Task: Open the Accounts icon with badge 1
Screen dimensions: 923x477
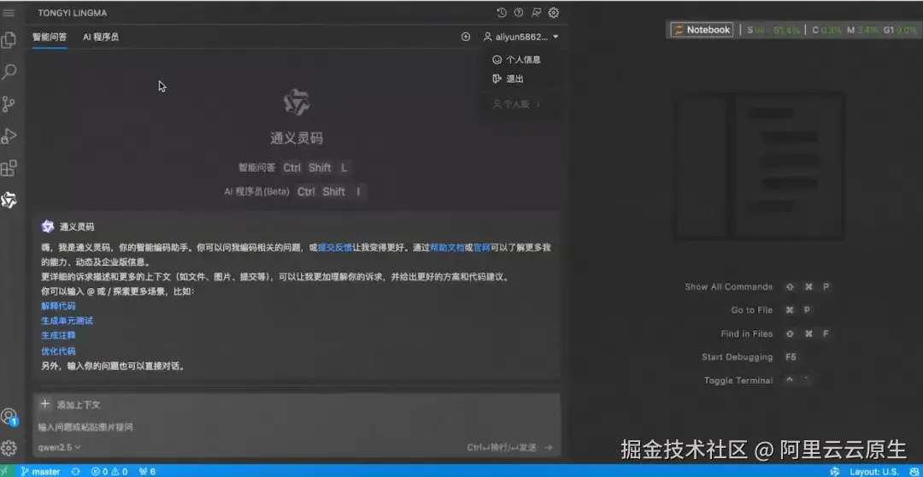Action: click(x=9, y=417)
